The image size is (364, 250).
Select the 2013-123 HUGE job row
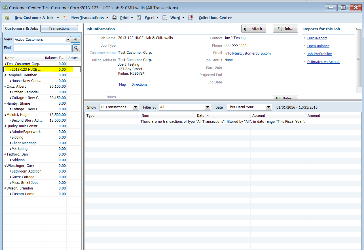click(x=42, y=69)
